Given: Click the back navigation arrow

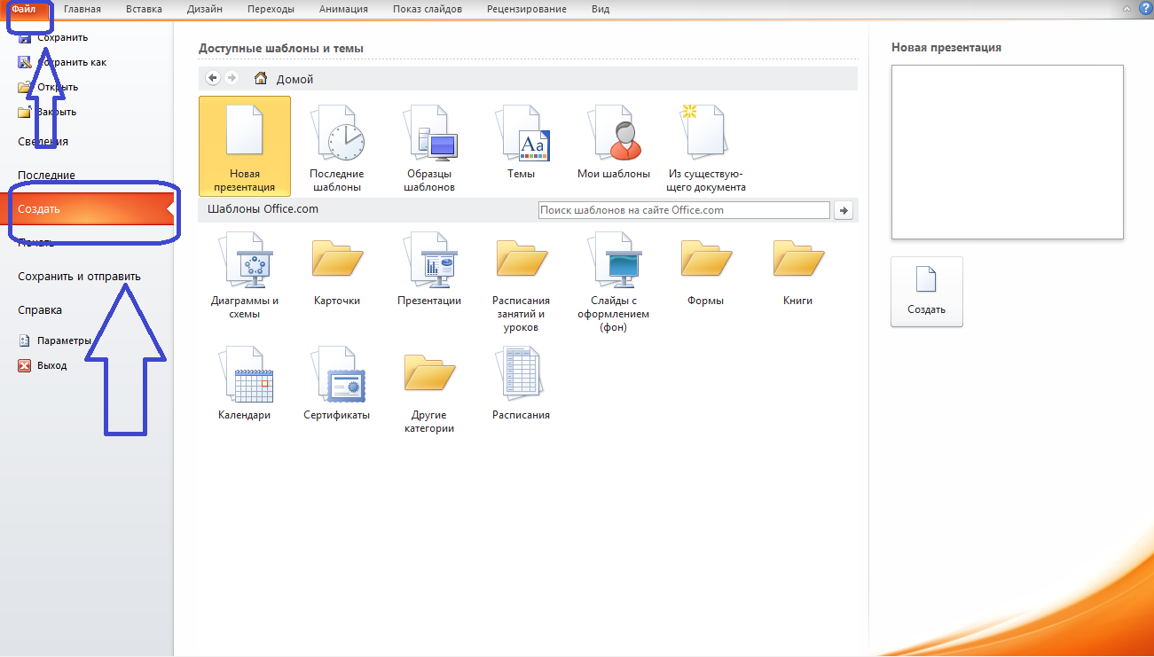Looking at the screenshot, I should (213, 78).
